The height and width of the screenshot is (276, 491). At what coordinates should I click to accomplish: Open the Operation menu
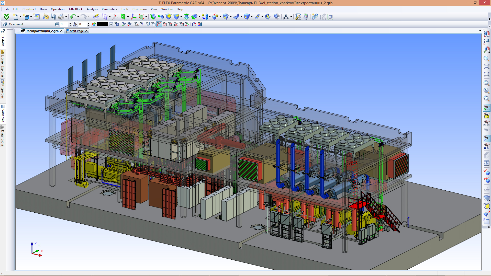58,9
